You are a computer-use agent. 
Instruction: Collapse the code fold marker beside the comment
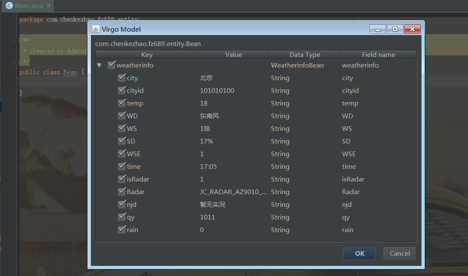pyautogui.click(x=16, y=41)
